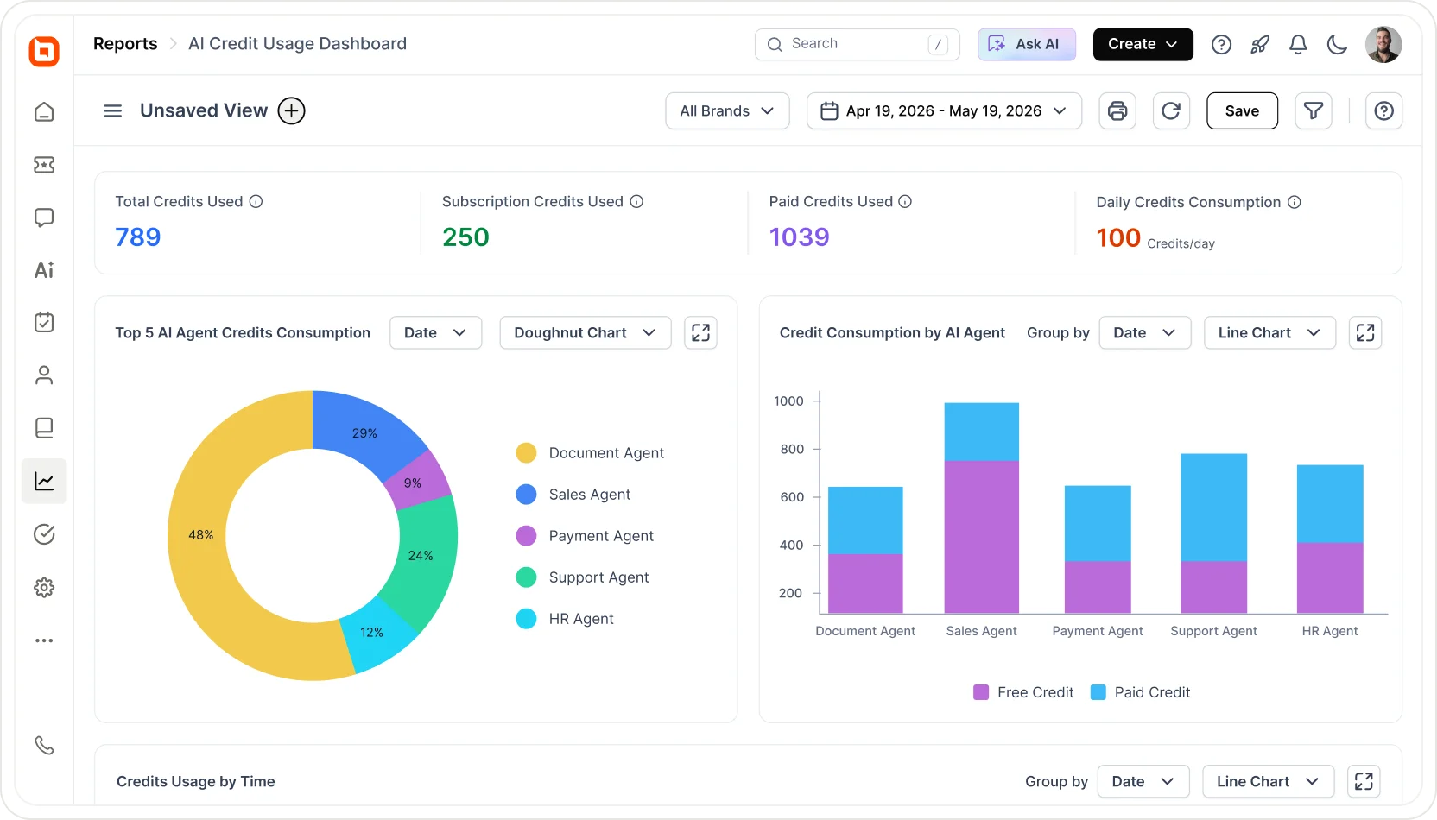Open the filter funnel icon

pyautogui.click(x=1314, y=110)
